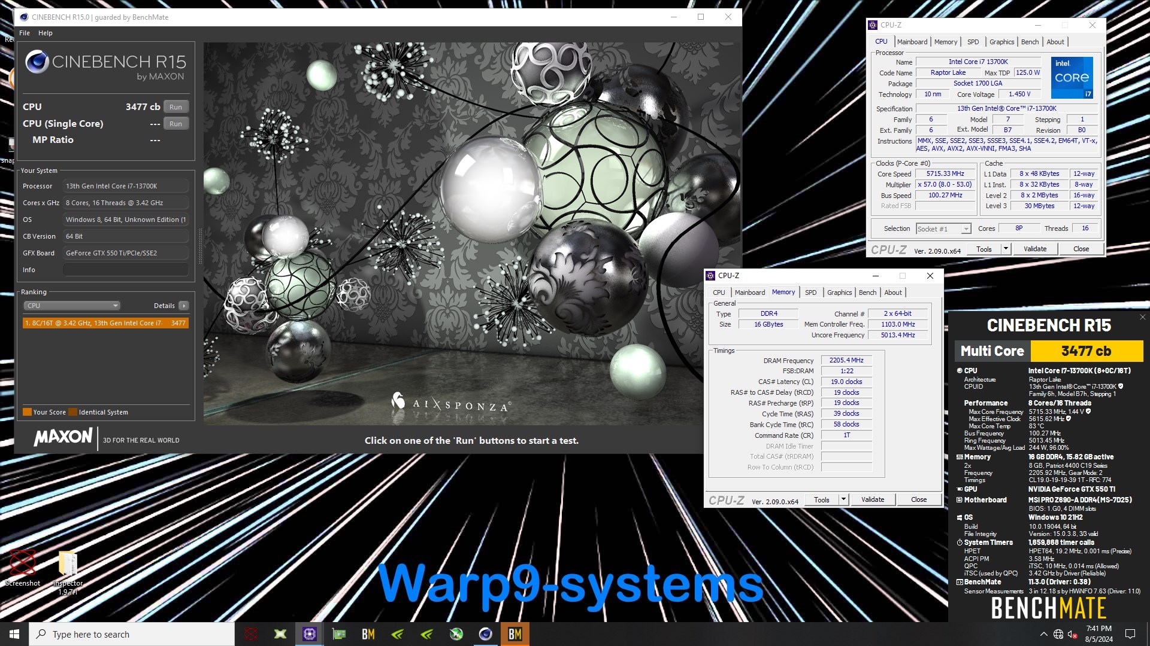The image size is (1150, 646).
Task: Click Validate in the CPU-Z Memory window
Action: (x=873, y=499)
